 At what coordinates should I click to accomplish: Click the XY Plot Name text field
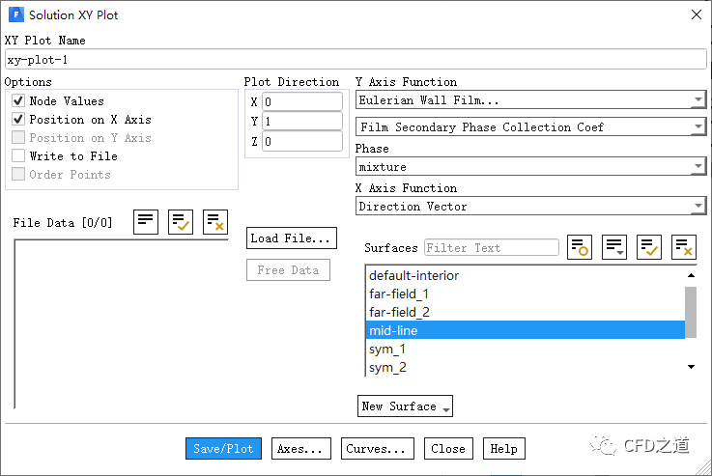point(356,60)
